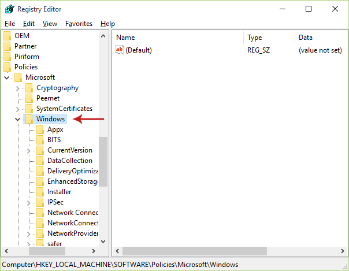Select the Microsoft folder icon

(18, 77)
